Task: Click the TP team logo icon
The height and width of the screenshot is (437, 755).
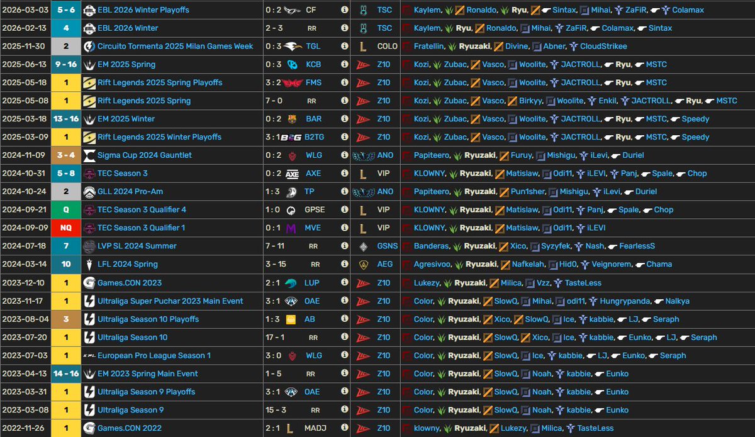Action: (x=292, y=192)
